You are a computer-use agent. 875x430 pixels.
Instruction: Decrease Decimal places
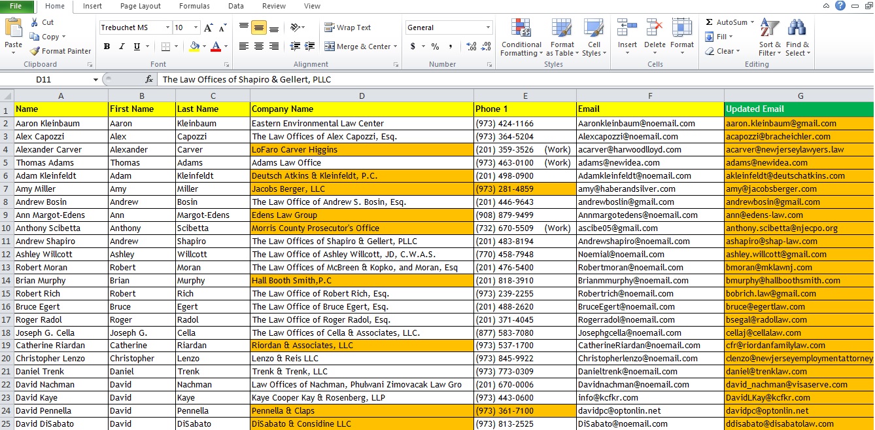point(486,46)
